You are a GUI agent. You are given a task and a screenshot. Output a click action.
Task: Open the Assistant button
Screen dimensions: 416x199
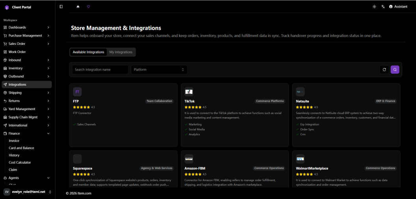(x=398, y=7)
